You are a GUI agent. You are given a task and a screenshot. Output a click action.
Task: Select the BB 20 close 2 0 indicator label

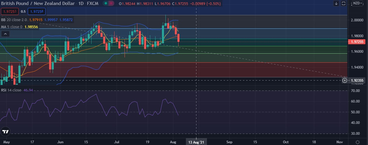pos(14,20)
